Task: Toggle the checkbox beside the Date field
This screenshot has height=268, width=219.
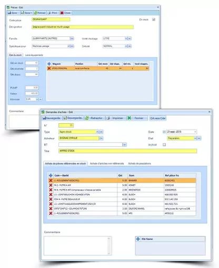Action: [164, 132]
